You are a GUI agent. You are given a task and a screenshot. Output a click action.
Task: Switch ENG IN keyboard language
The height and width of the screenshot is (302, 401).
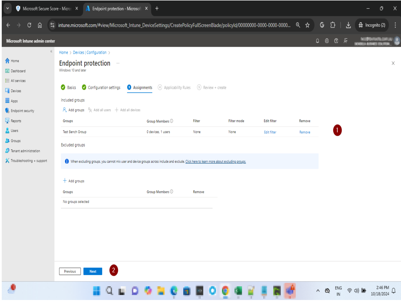click(x=338, y=291)
